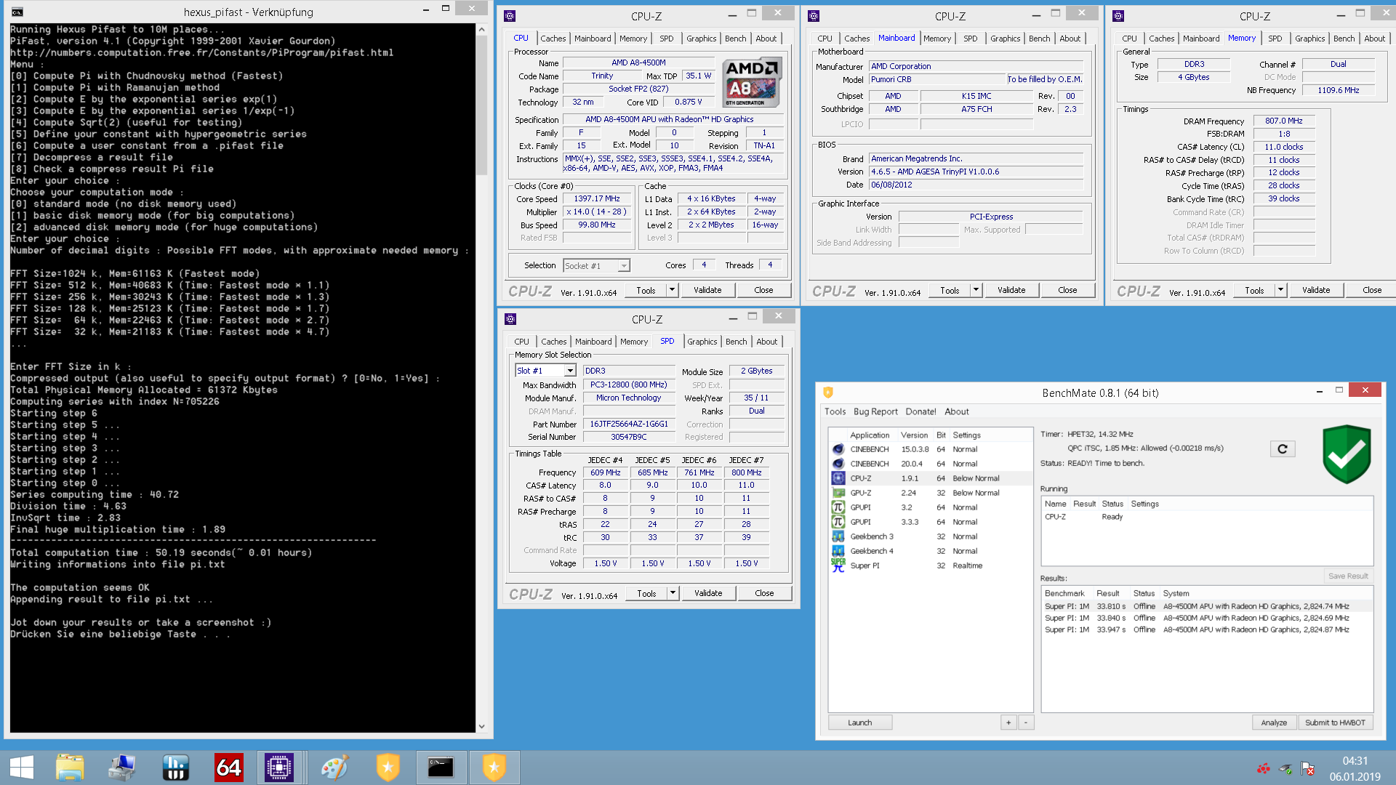
Task: Click Close in the SPD CPU-Z window
Action: click(764, 593)
